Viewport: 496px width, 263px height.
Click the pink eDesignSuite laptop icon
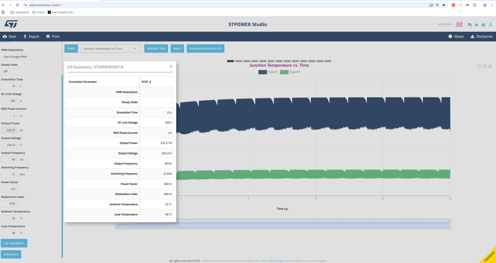(x=459, y=24)
